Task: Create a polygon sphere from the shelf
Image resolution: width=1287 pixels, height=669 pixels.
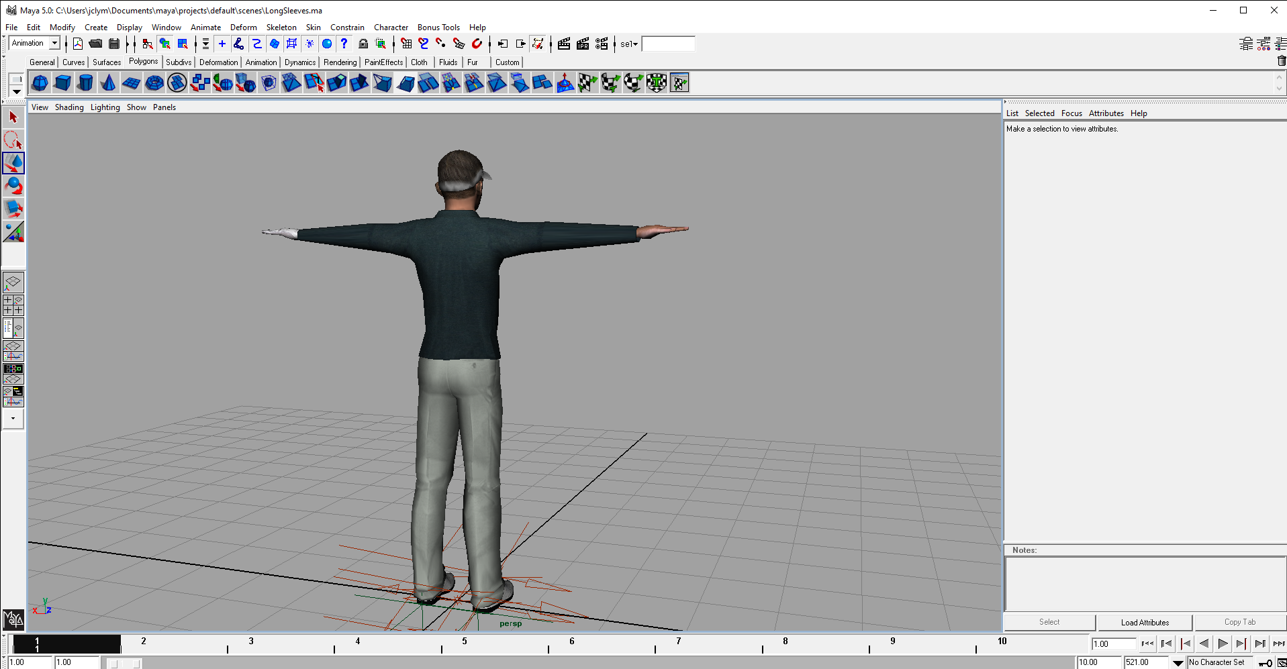Action: [40, 83]
